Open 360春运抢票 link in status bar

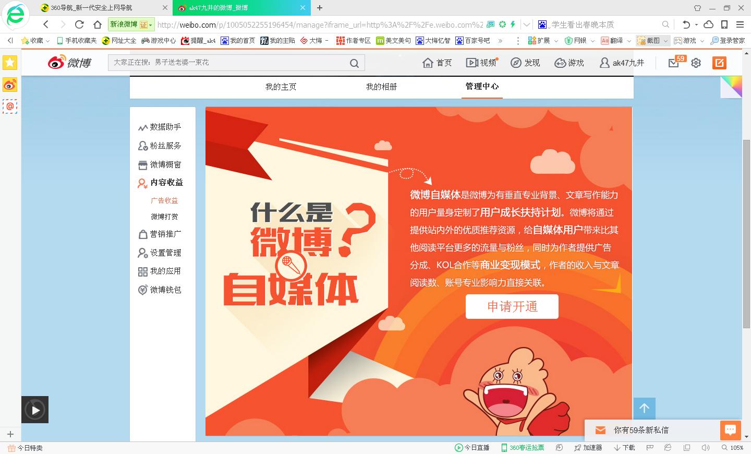523,448
